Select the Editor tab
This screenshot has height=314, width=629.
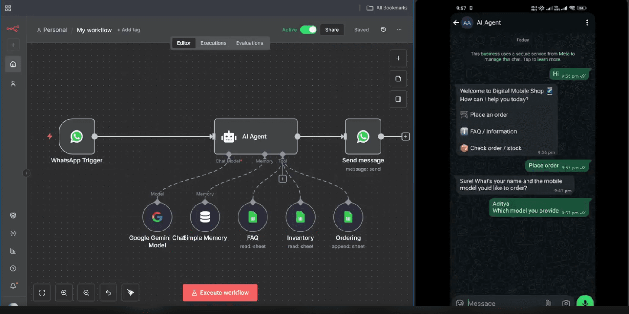(x=183, y=43)
